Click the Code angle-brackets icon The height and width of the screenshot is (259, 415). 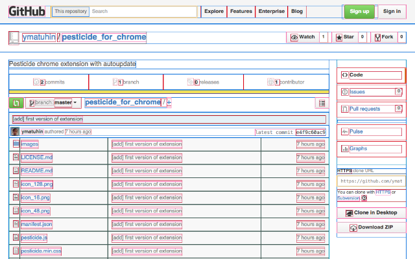coord(344,75)
